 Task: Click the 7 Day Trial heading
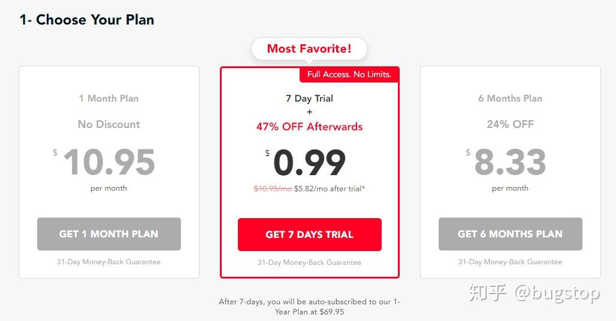(x=309, y=98)
